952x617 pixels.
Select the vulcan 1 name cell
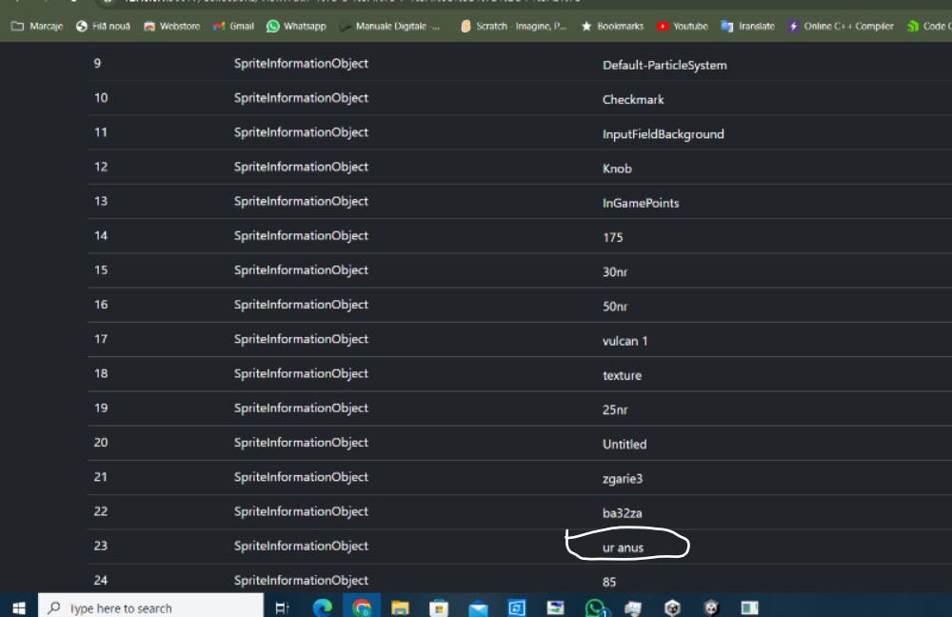[x=625, y=341]
